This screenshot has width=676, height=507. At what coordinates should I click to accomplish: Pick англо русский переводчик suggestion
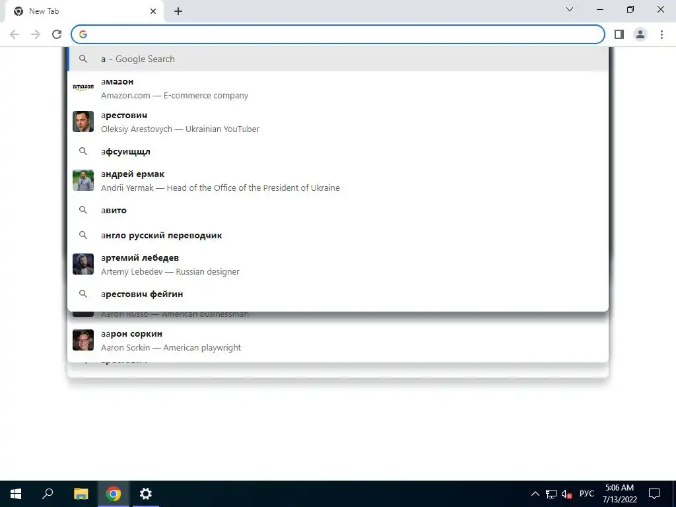(x=338, y=235)
